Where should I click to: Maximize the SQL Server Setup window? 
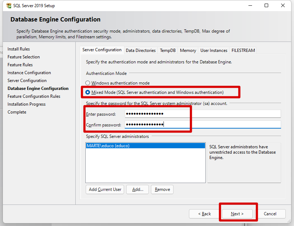pyautogui.click(x=266, y=6)
